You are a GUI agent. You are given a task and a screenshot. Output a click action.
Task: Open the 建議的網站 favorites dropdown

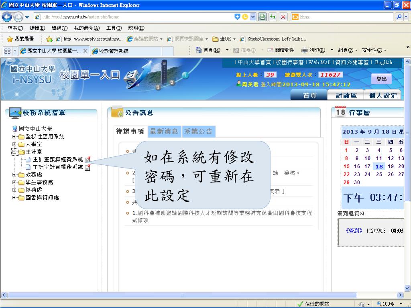tap(144, 39)
